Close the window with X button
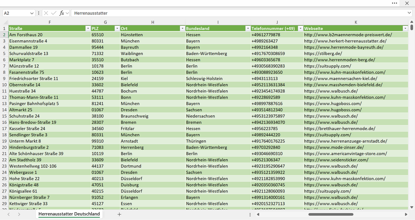The image size is (415, 220). 407,3
